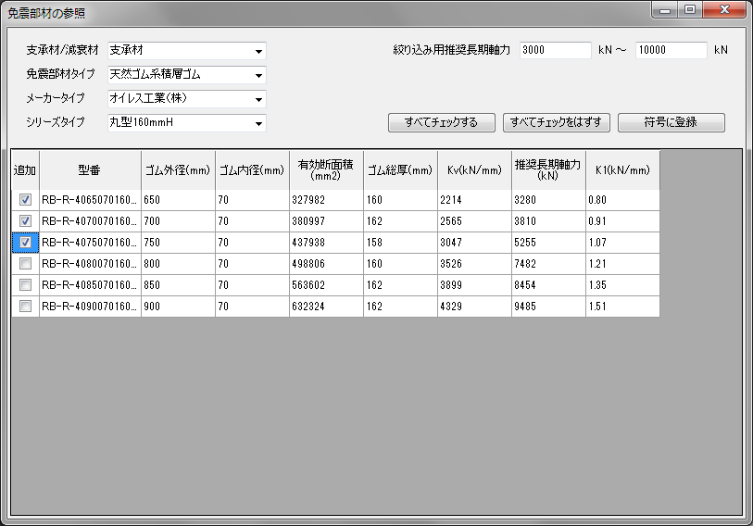753x526 pixels.
Task: Click axial force cell 9485
Action: [x=548, y=307]
